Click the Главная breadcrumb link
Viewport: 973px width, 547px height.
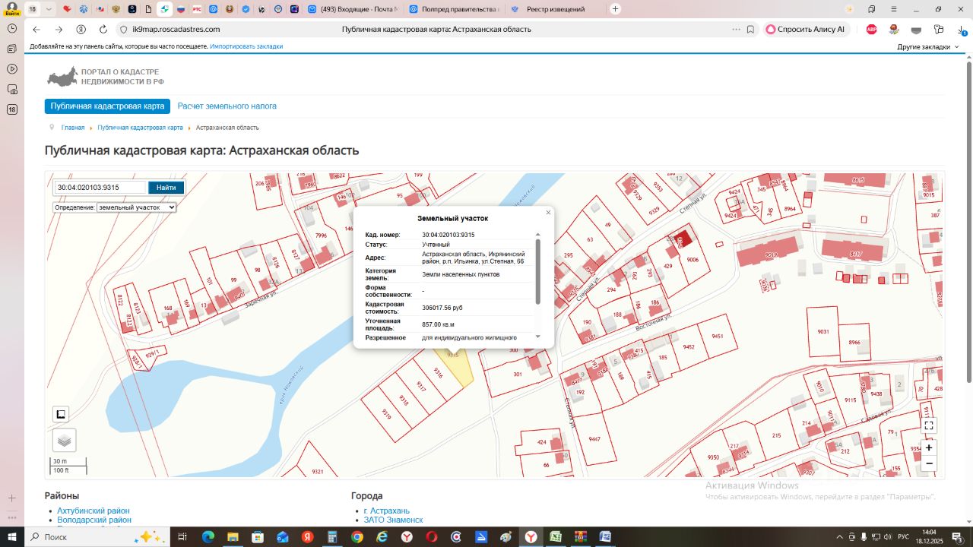tap(73, 128)
